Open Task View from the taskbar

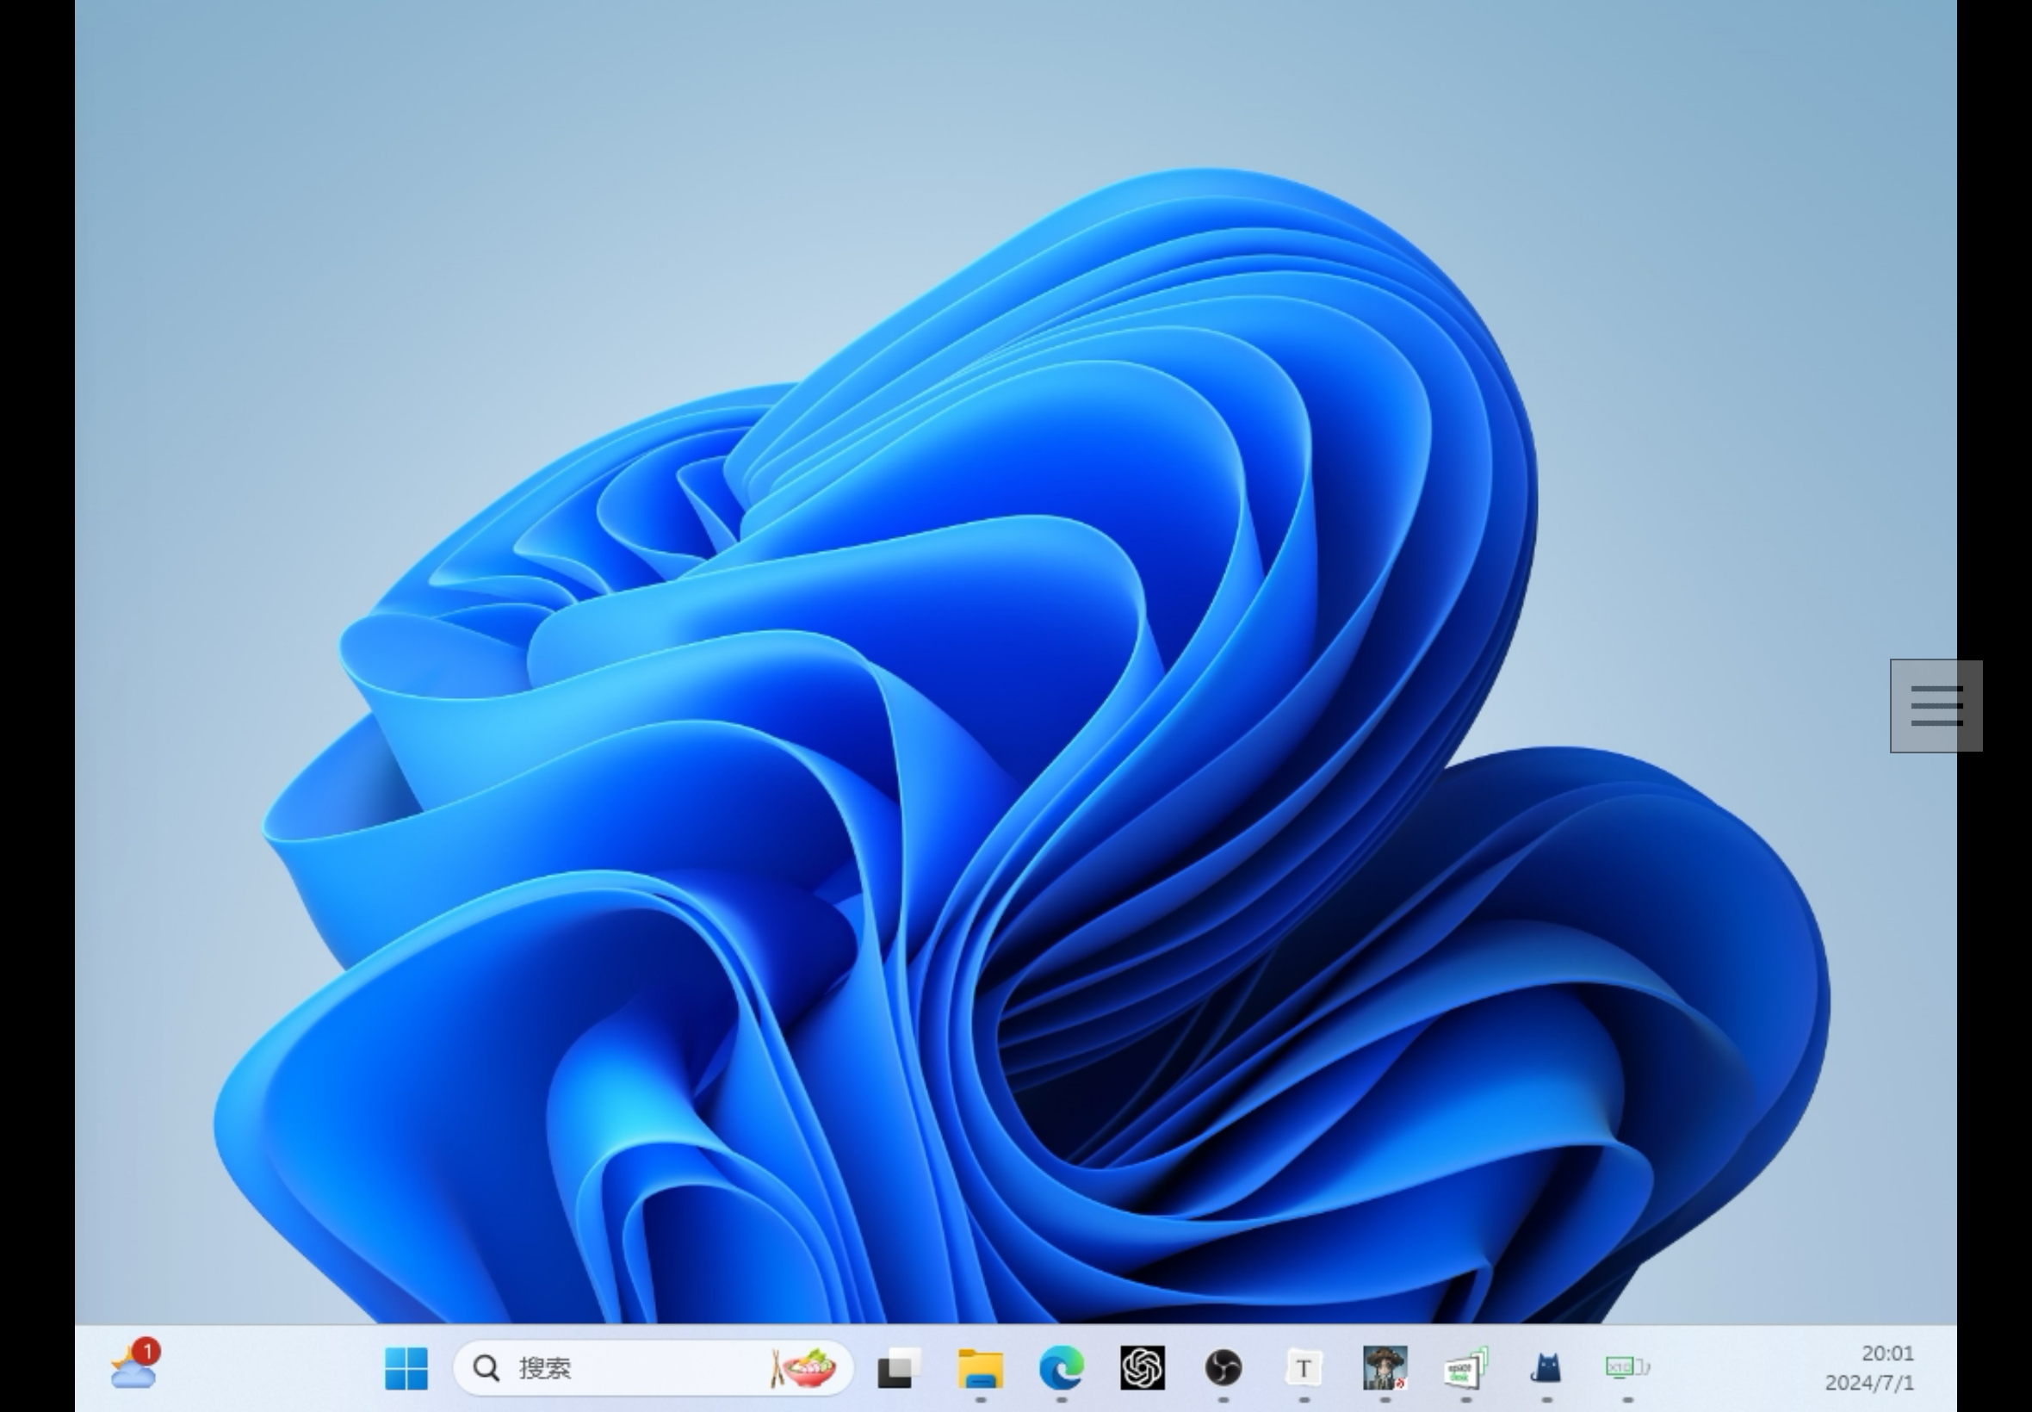coord(899,1368)
